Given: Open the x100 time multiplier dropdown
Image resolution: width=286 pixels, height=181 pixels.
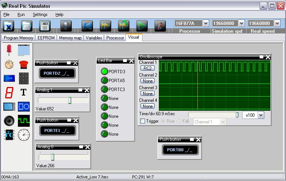Looking at the screenshot, I should coord(261,115).
